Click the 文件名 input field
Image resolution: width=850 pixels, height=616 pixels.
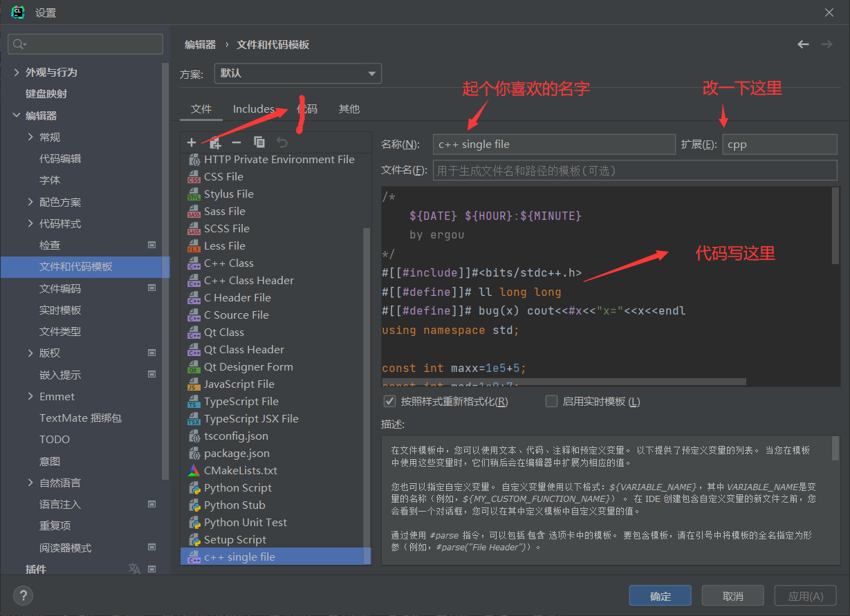tap(634, 170)
